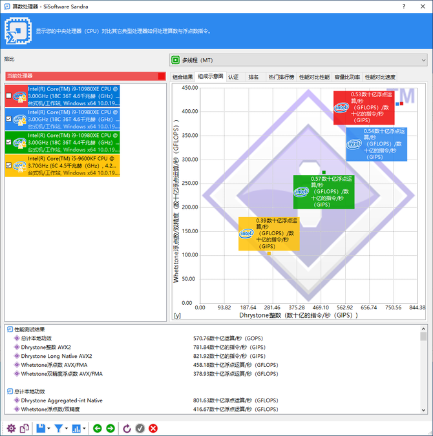Select second 总计本地功效 section header
Viewport: 433px width, 436px height.
[x=29, y=391]
